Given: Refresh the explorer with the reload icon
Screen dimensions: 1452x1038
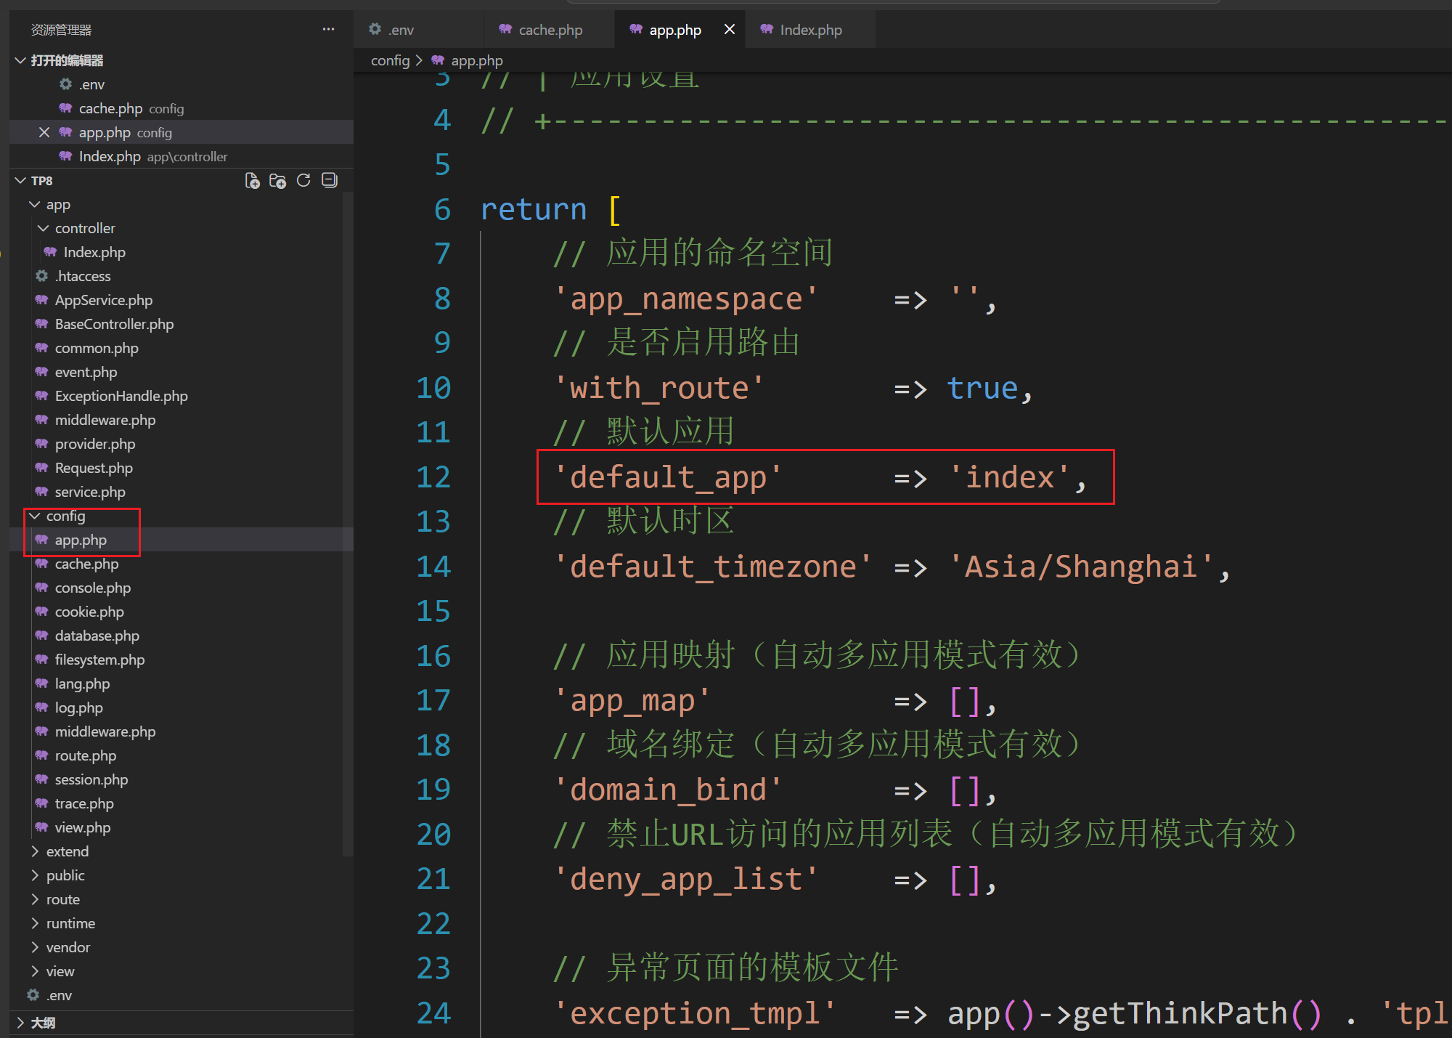Looking at the screenshot, I should pyautogui.click(x=303, y=181).
